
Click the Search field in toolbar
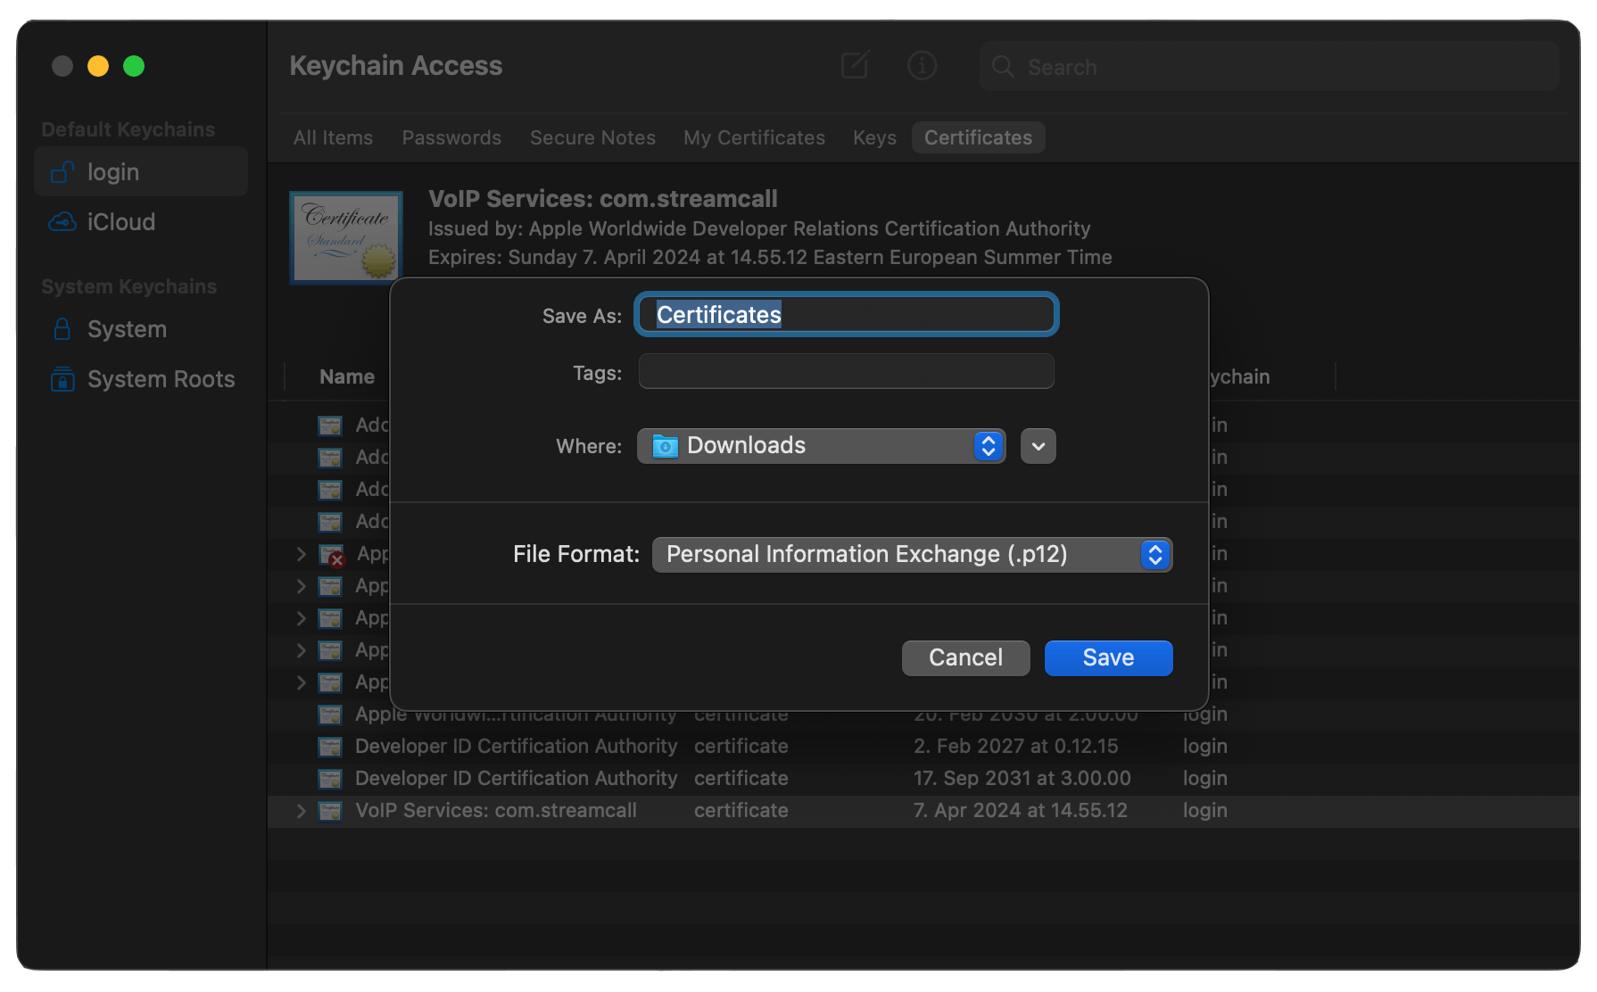[x=1269, y=67]
